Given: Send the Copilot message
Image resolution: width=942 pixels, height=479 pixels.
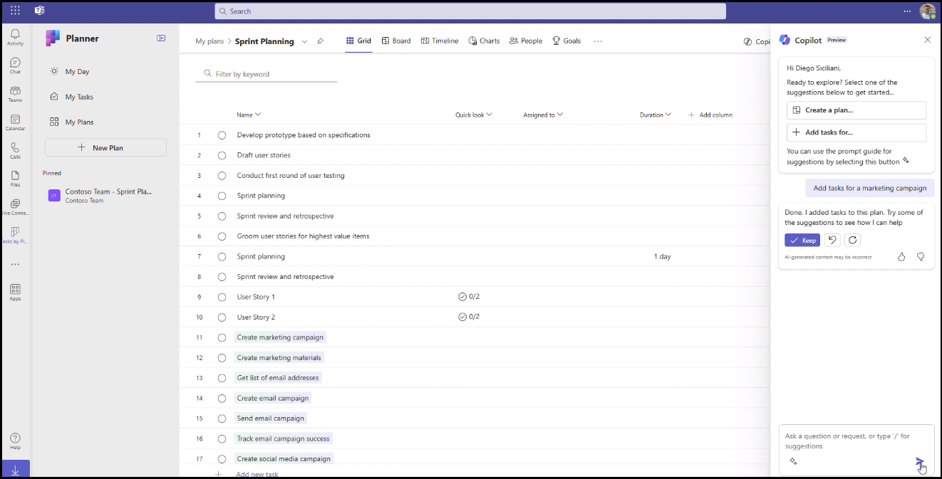Looking at the screenshot, I should pyautogui.click(x=919, y=461).
